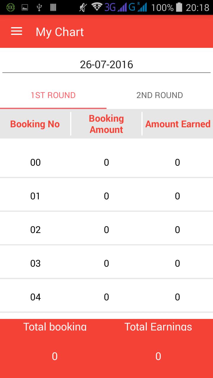213x378 pixels.
Task: Open the date field showing 26-07-2016
Action: tap(106, 64)
